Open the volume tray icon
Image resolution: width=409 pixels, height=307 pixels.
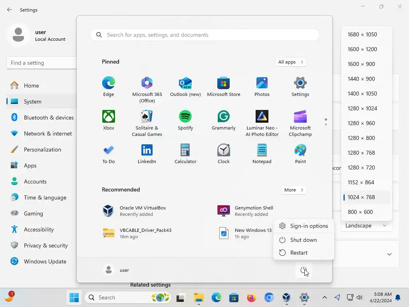coord(359,297)
